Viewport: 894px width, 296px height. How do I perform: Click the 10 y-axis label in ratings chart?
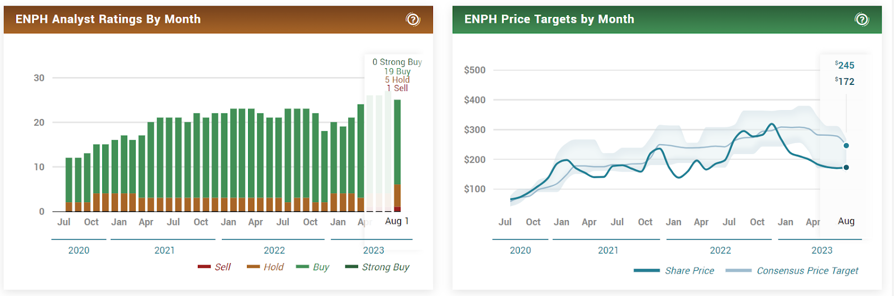click(39, 167)
